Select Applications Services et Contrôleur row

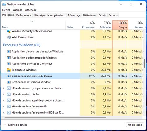[x=72, y=64]
